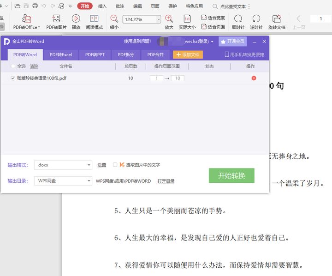The image size is (332, 276).
Task: Click the page number field in toolbar
Action: (x=320, y=19)
